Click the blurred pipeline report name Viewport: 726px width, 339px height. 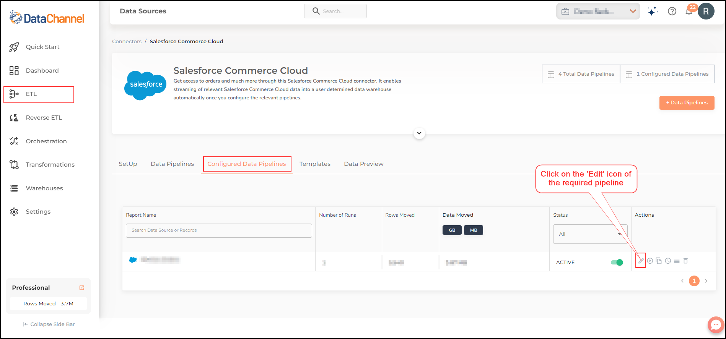[160, 260]
